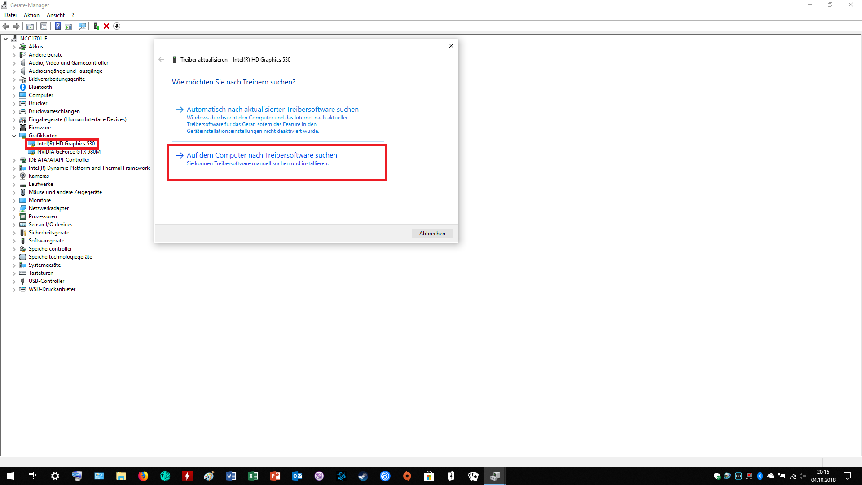The width and height of the screenshot is (862, 485).
Task: Click the blue help icon in toolbar
Action: [57, 26]
